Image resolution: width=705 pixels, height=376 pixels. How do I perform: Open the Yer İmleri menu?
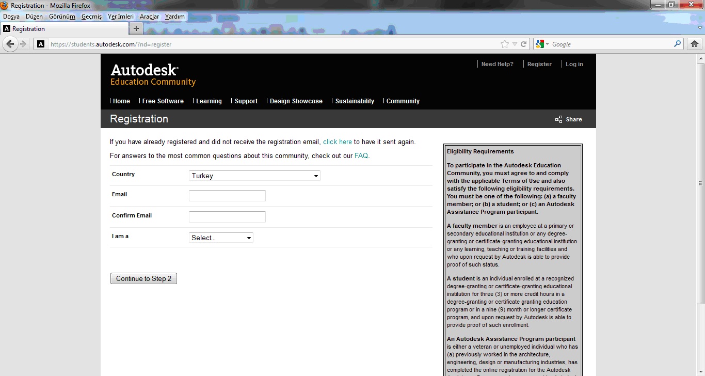(x=121, y=17)
